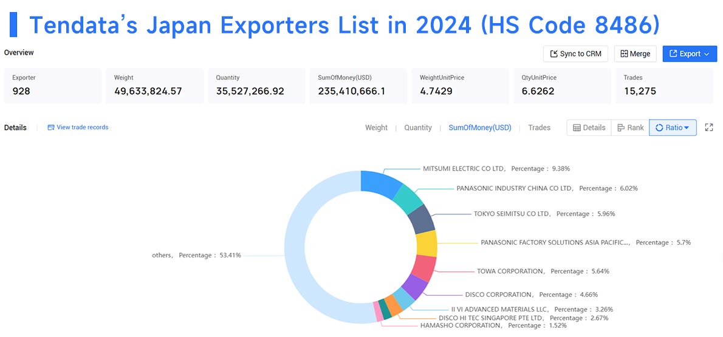723x337 pixels.
Task: Click the others 53.41% label
Action: pyautogui.click(x=196, y=255)
